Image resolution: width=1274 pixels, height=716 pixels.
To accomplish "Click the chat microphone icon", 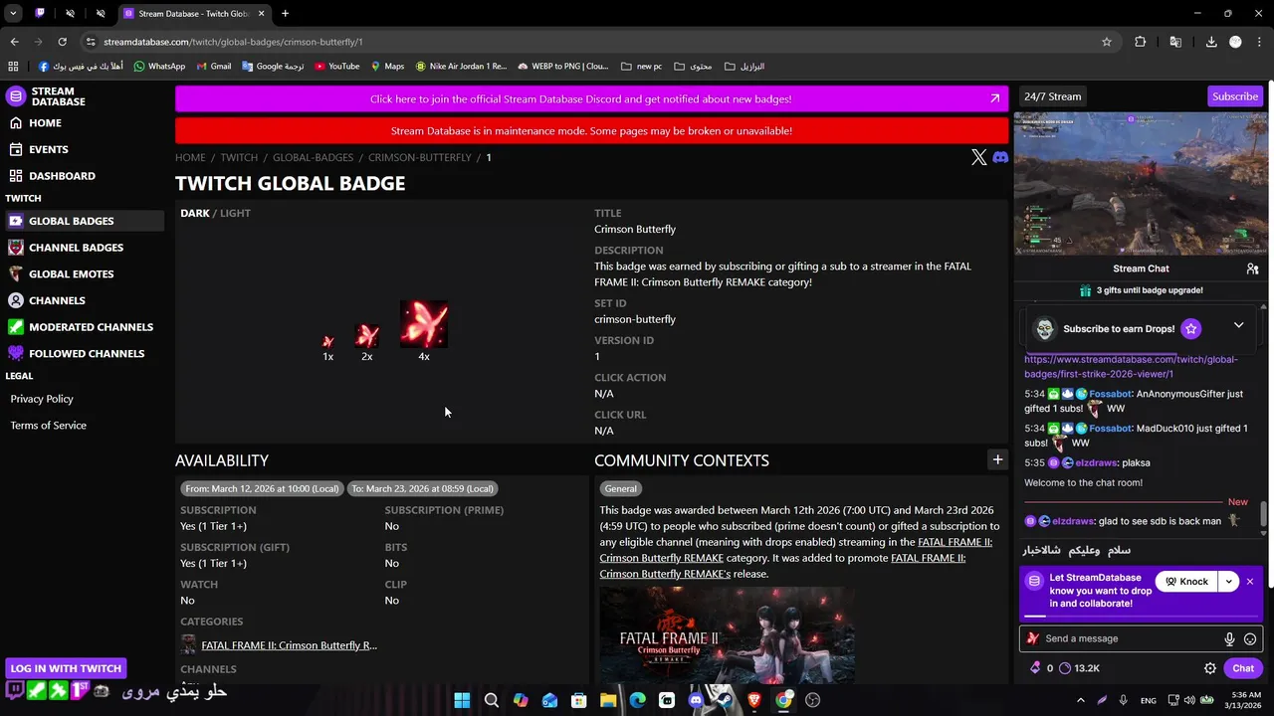I will tap(1229, 639).
